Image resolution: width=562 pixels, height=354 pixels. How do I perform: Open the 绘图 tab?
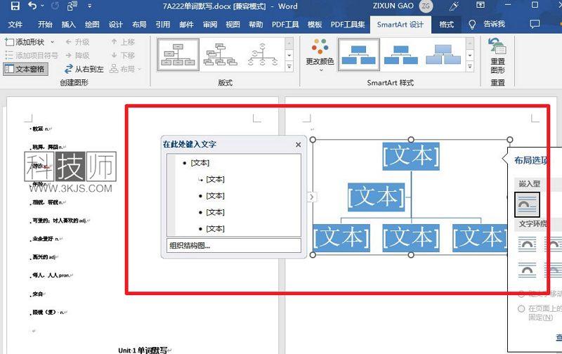tap(92, 25)
